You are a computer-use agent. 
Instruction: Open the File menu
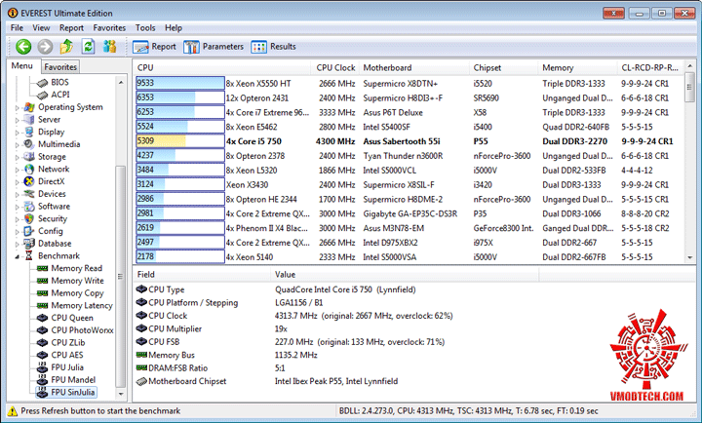17,27
